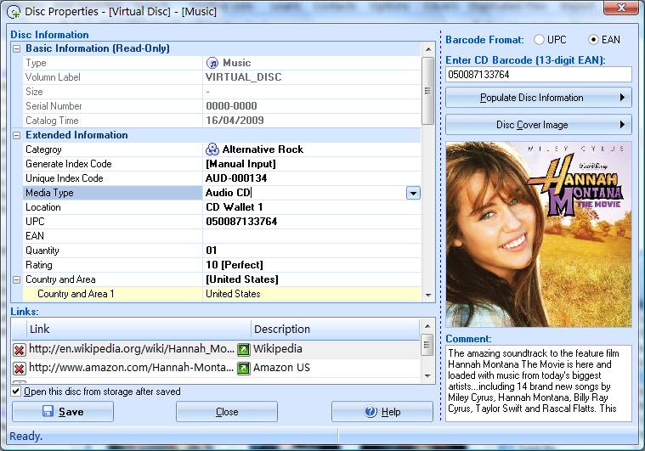Click the disc information scrollbar thumb
The height and width of the screenshot is (451, 645).
point(427,91)
